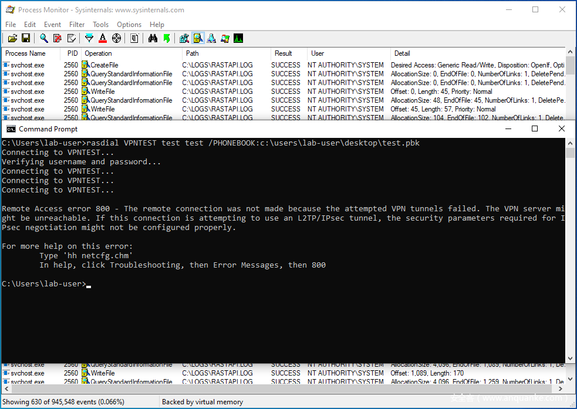Open the Filter funnel icon
The height and width of the screenshot is (409, 577).
click(89, 39)
